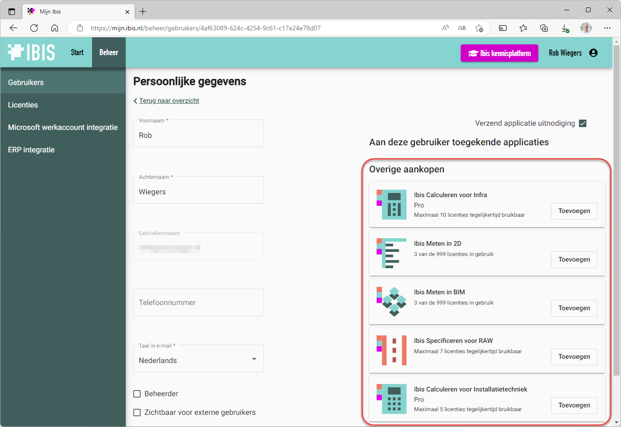
Task: Open the browser favorites list icon
Action: pos(523,28)
